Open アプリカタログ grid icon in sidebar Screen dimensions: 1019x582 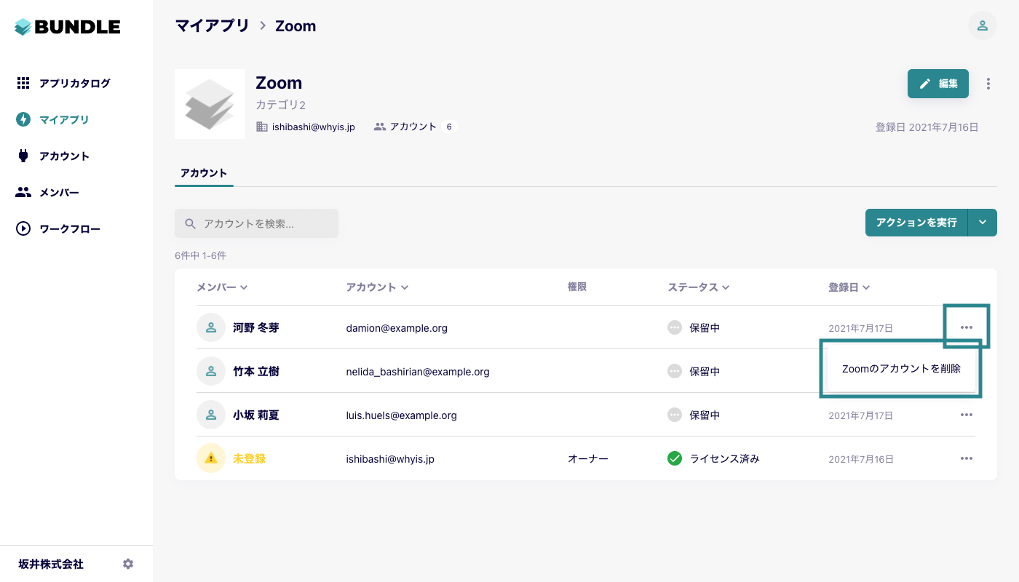point(23,83)
